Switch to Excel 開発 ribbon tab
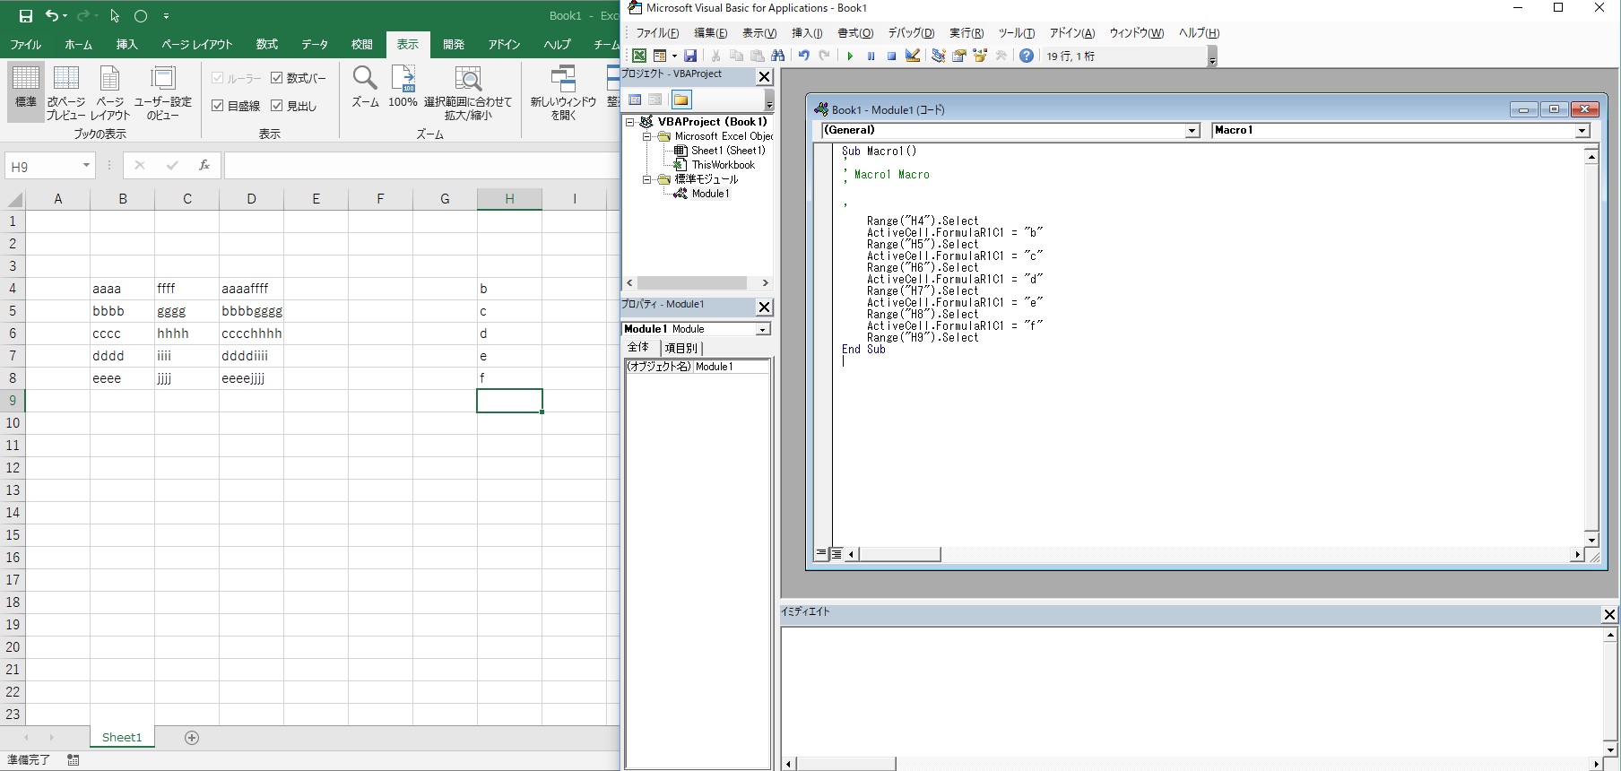Image resolution: width=1621 pixels, height=771 pixels. 454,44
